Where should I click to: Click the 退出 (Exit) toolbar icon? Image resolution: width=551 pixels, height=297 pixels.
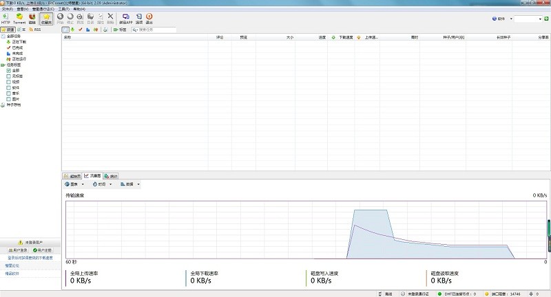coord(149,17)
